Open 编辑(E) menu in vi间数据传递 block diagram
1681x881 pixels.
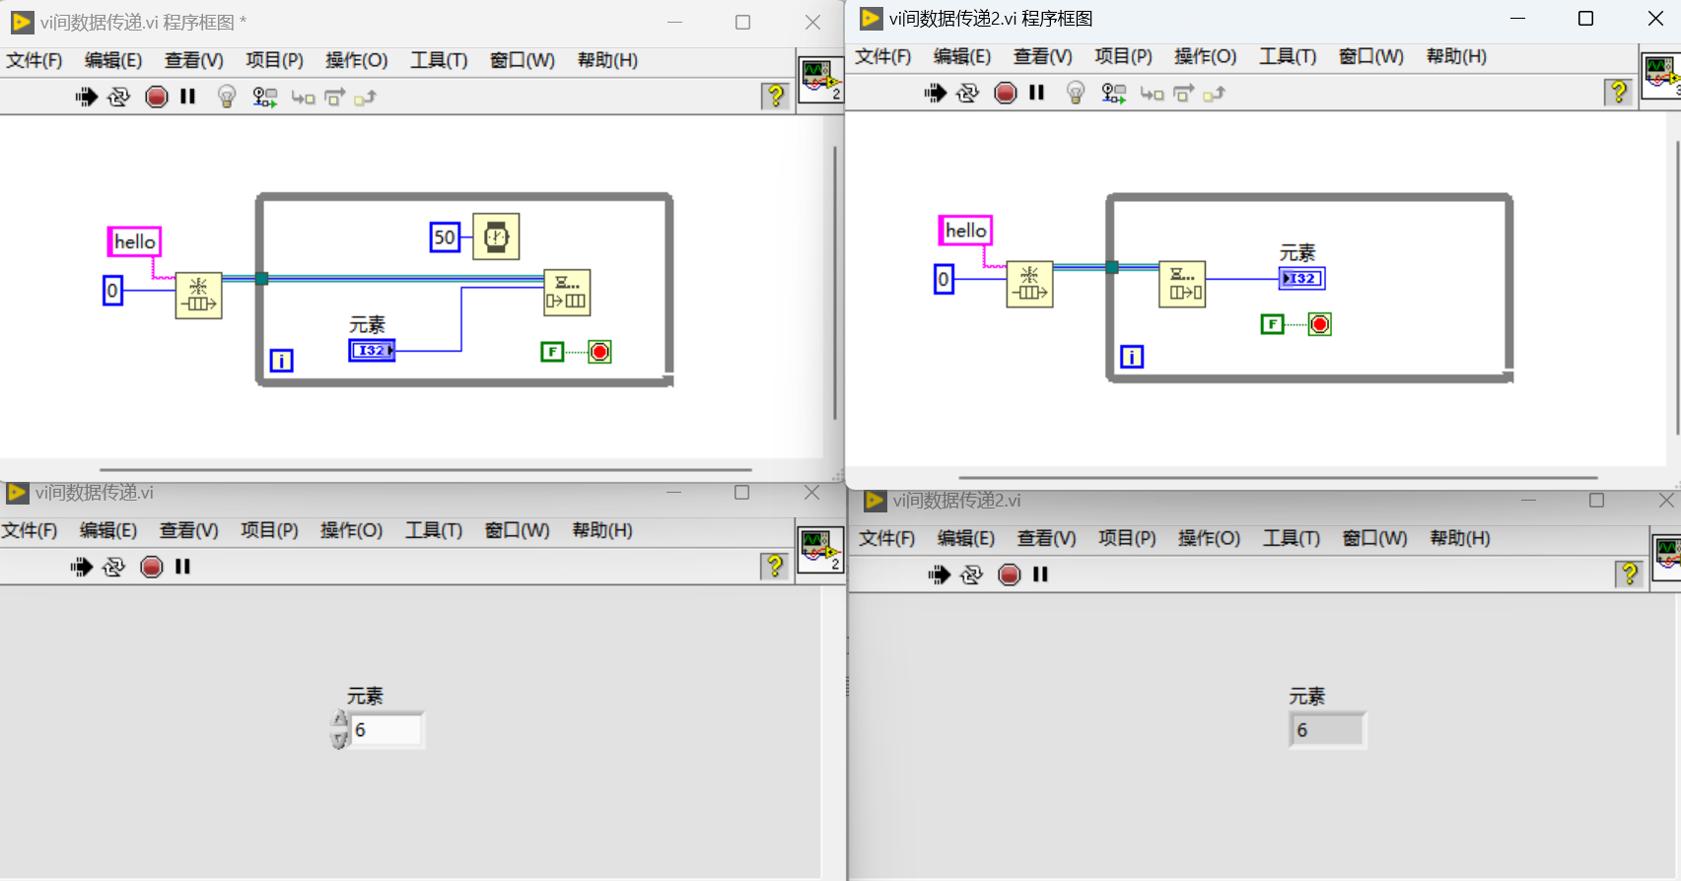point(113,60)
